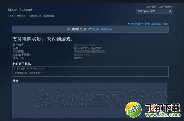Click the 注销 logout link
This screenshot has height=121, width=184.
(x=161, y=7)
